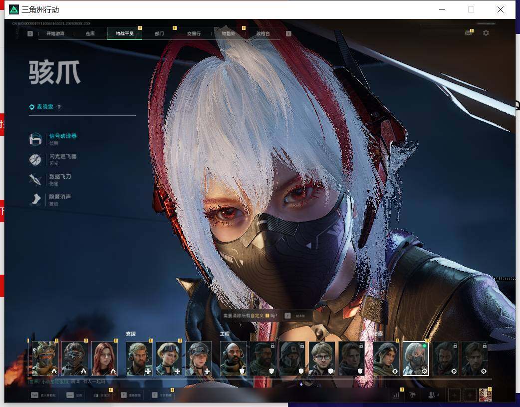520x407 pixels.
Task: Click the first empty plus teammate slot
Action: click(454, 395)
